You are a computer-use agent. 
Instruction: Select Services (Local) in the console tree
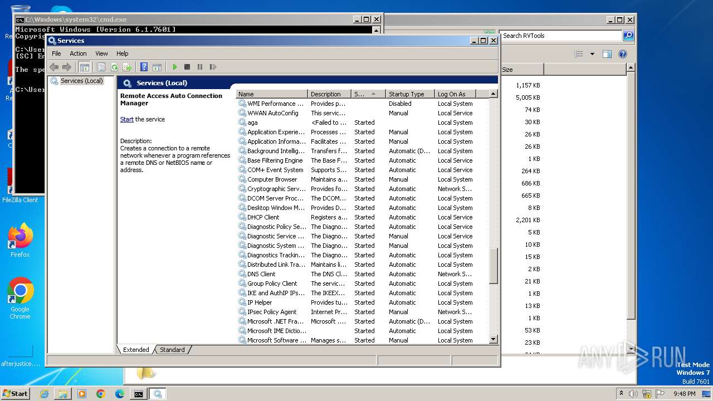[81, 81]
